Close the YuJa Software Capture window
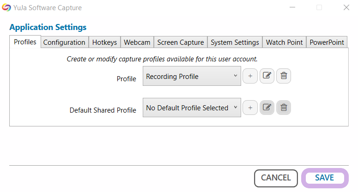358x192 pixels. pyautogui.click(x=346, y=7)
